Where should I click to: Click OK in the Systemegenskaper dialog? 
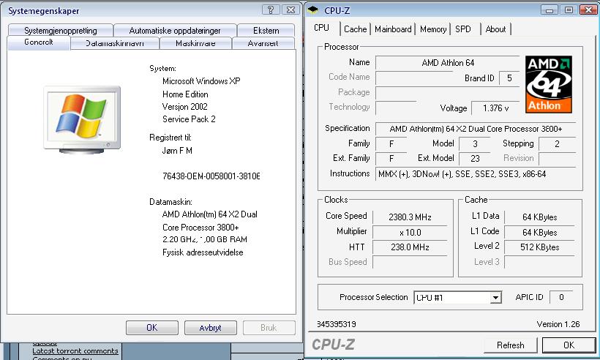(152, 328)
